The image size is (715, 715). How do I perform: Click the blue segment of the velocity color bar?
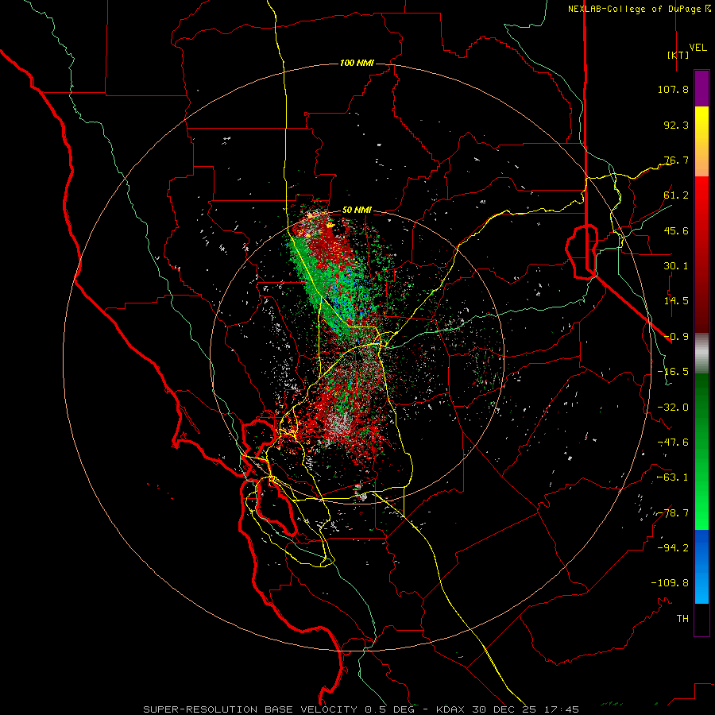point(701,566)
